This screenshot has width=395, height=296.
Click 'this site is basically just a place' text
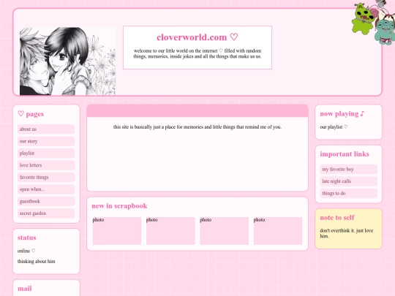point(197,127)
